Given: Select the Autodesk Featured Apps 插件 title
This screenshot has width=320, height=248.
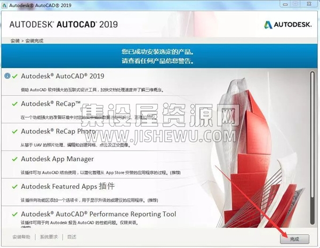Looking at the screenshot, I should [68, 186].
